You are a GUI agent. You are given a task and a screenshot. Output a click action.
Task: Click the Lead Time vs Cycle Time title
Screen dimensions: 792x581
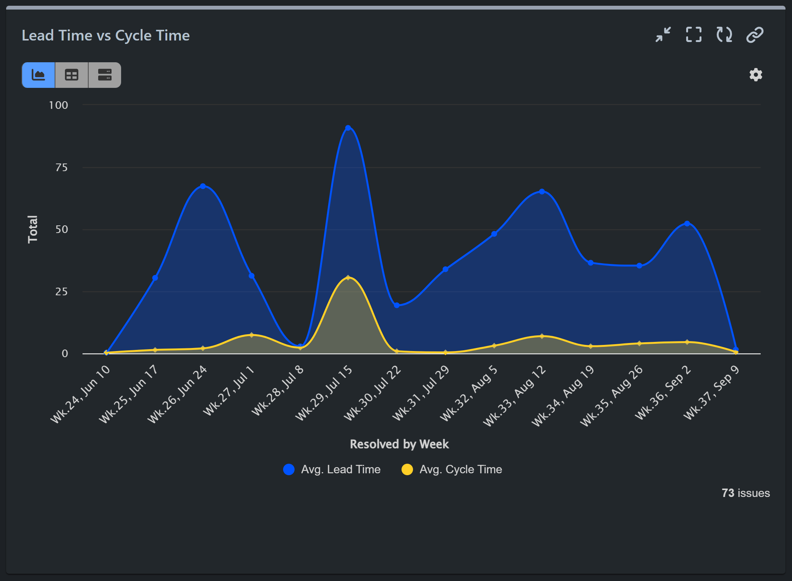pyautogui.click(x=105, y=35)
